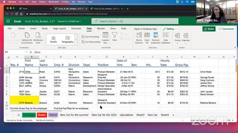Reload the page in Chrome
Viewport: 238px width, 133px height.
pyautogui.click(x=16, y=14)
